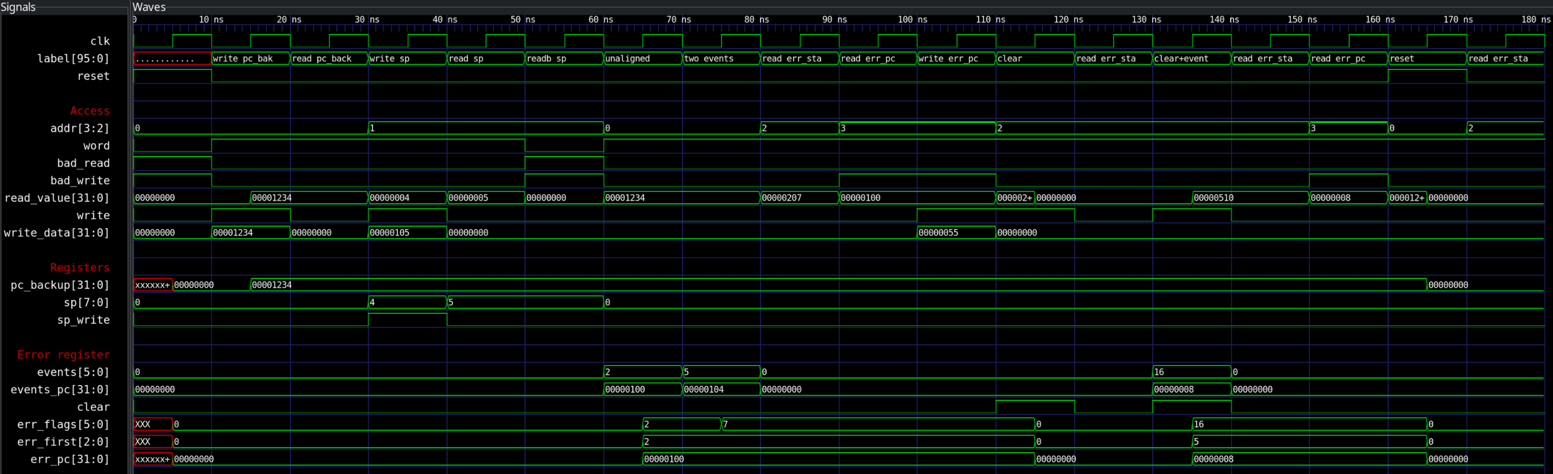
Task: Select the err_pc[31:0] signal name
Action: (x=70, y=459)
